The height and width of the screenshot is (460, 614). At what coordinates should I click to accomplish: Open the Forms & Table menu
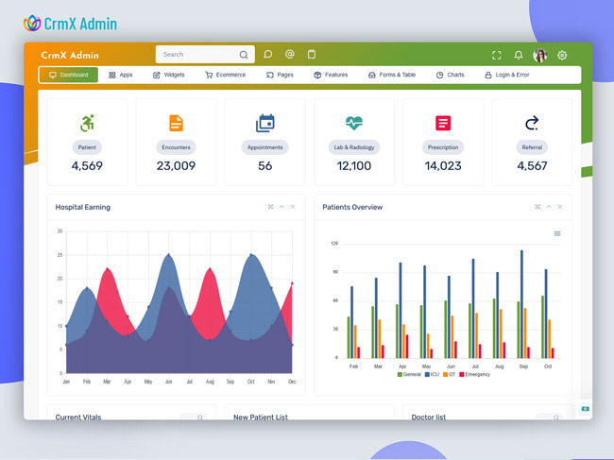(392, 75)
